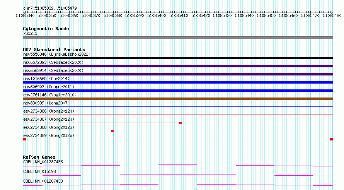Click ruler position 51085460
344x190 pixels.
coord(288,15)
